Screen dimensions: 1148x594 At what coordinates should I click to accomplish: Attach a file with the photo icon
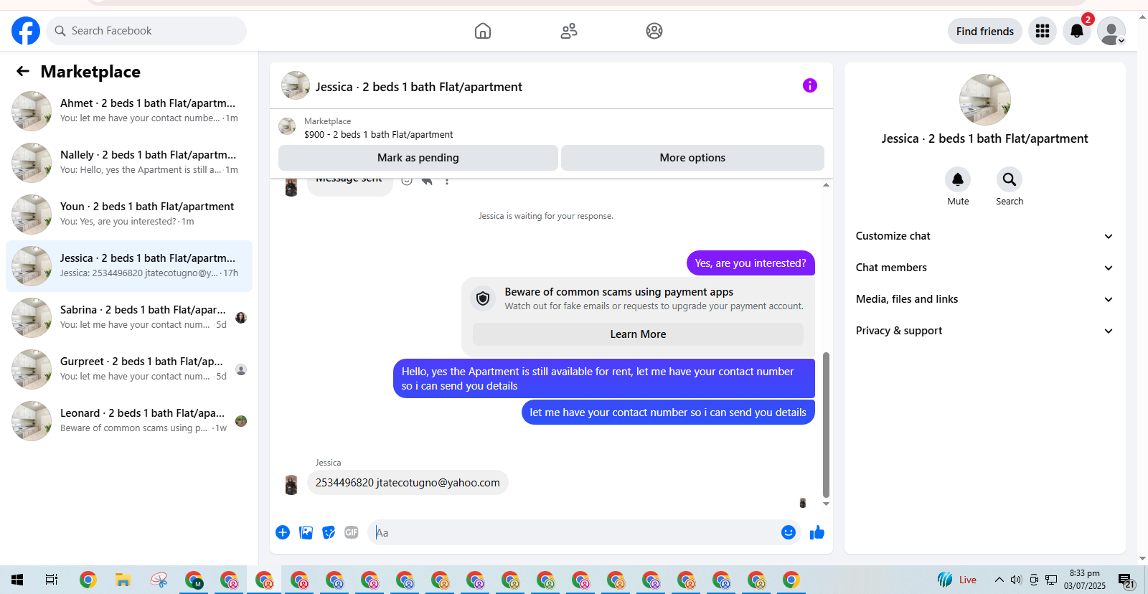pyautogui.click(x=306, y=532)
